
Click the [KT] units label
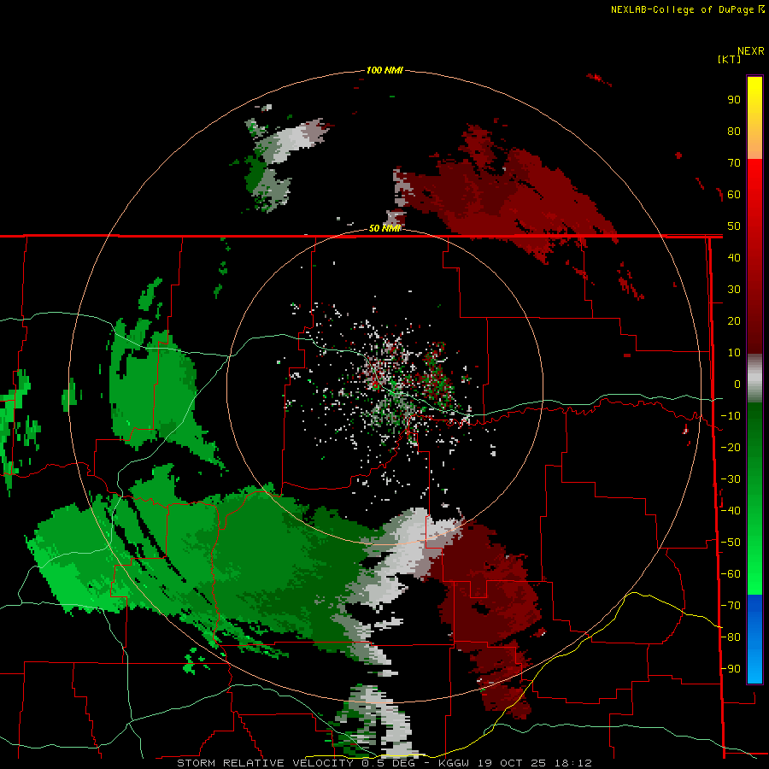click(729, 59)
